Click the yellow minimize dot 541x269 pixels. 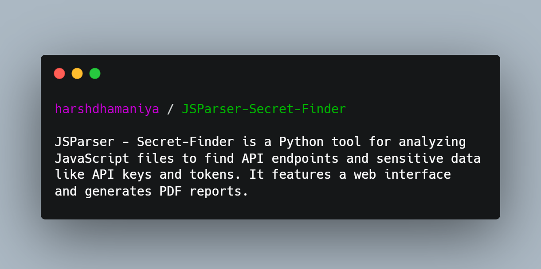point(77,73)
